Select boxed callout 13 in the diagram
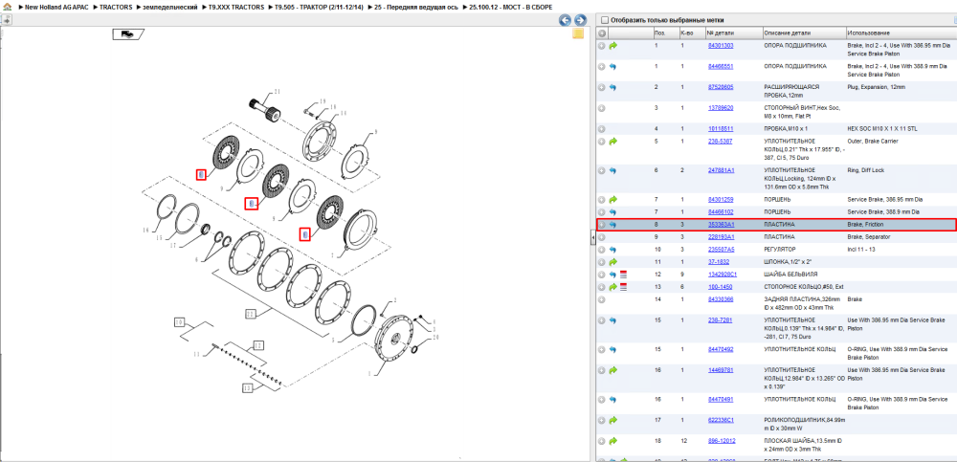 (247, 387)
